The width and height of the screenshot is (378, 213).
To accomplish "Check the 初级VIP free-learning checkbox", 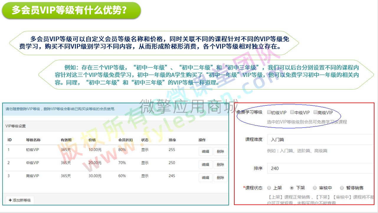I will [269, 112].
